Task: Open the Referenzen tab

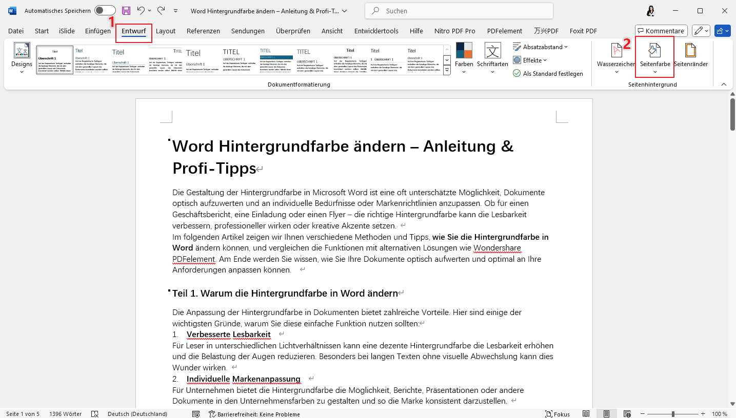Action: (x=203, y=31)
